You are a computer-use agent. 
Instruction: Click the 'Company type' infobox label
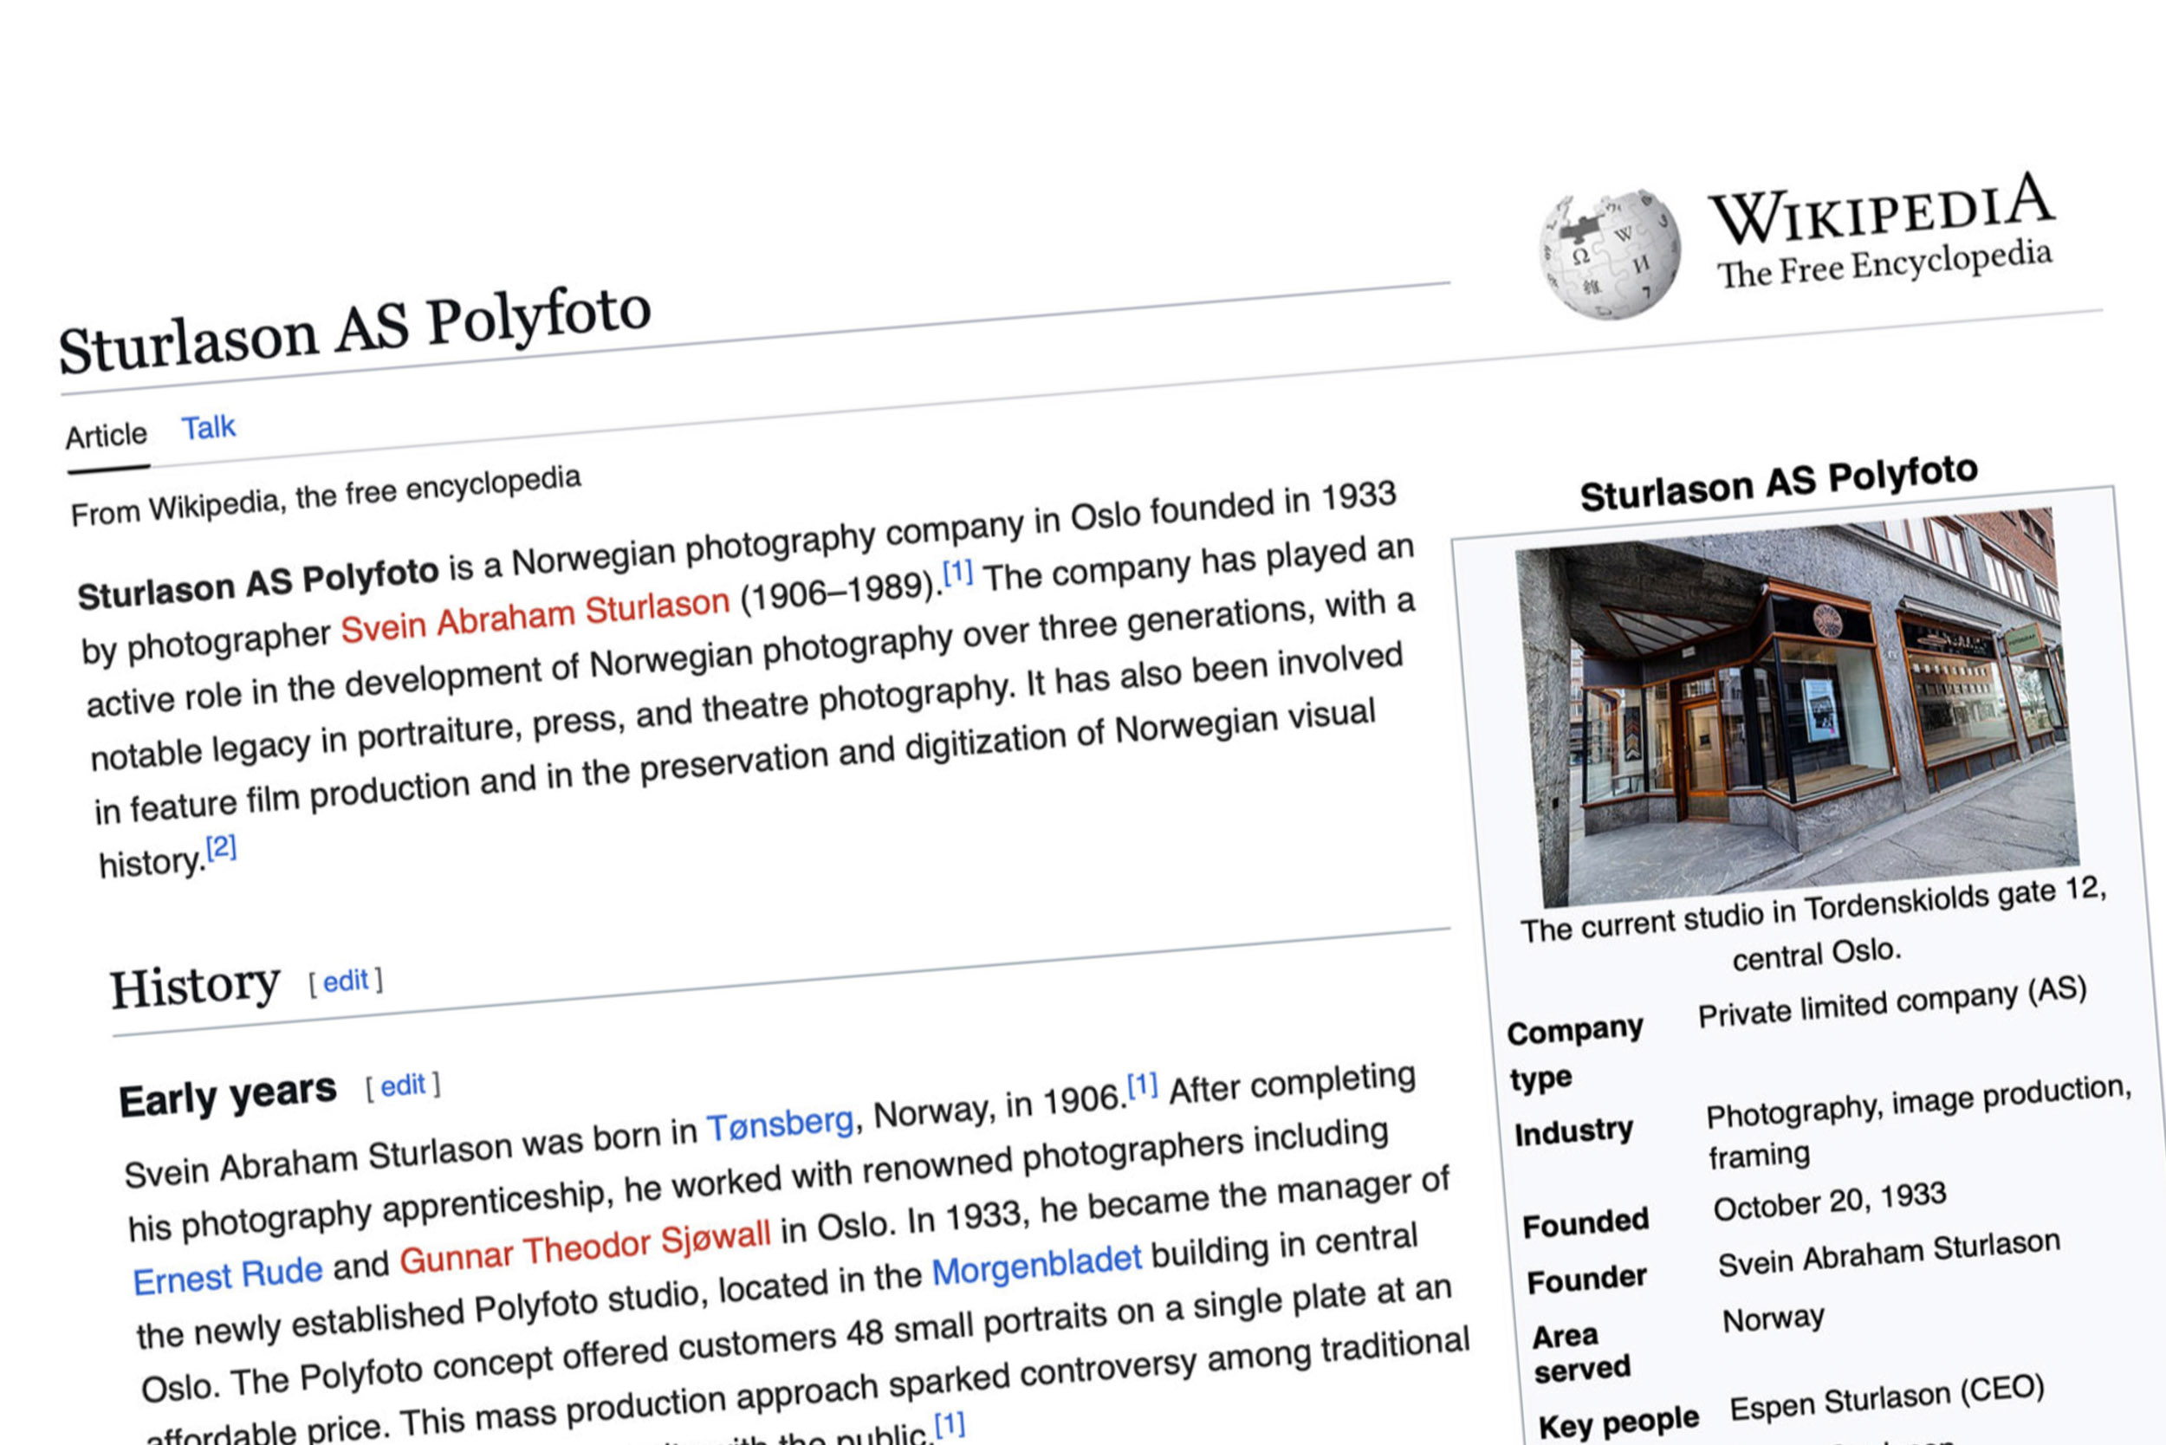(x=1574, y=1053)
